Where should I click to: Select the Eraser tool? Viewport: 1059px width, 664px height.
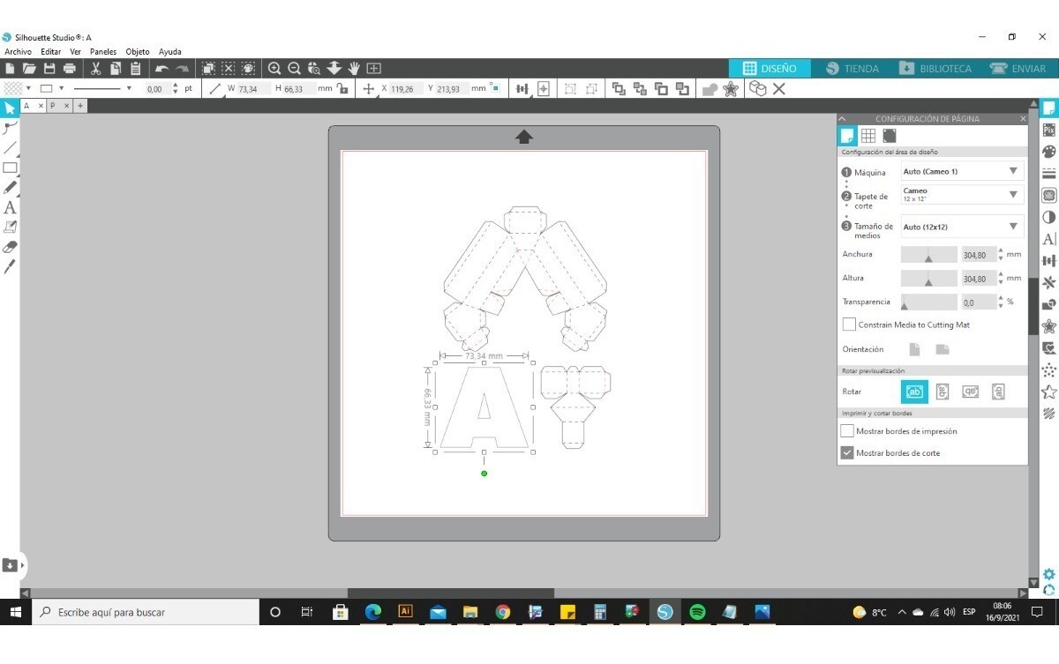pyautogui.click(x=10, y=246)
